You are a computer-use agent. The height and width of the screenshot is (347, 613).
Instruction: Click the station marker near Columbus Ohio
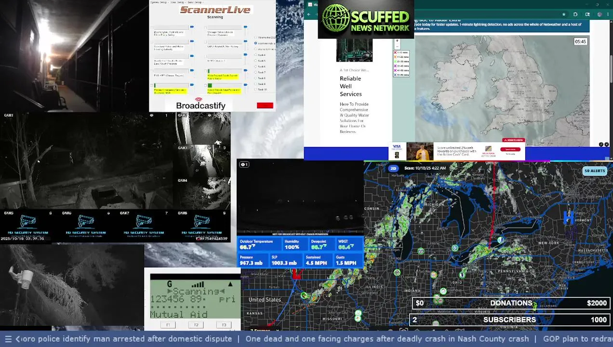[443, 291]
